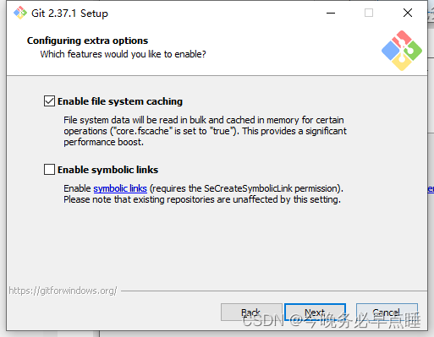Tick the Enable symbolic links checkbox
Screen dimensions: 434x337
[49, 170]
